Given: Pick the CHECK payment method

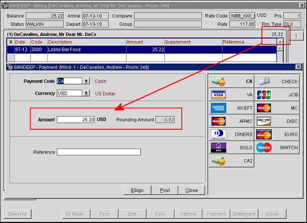Looking at the screenshot, I should click(277, 81).
